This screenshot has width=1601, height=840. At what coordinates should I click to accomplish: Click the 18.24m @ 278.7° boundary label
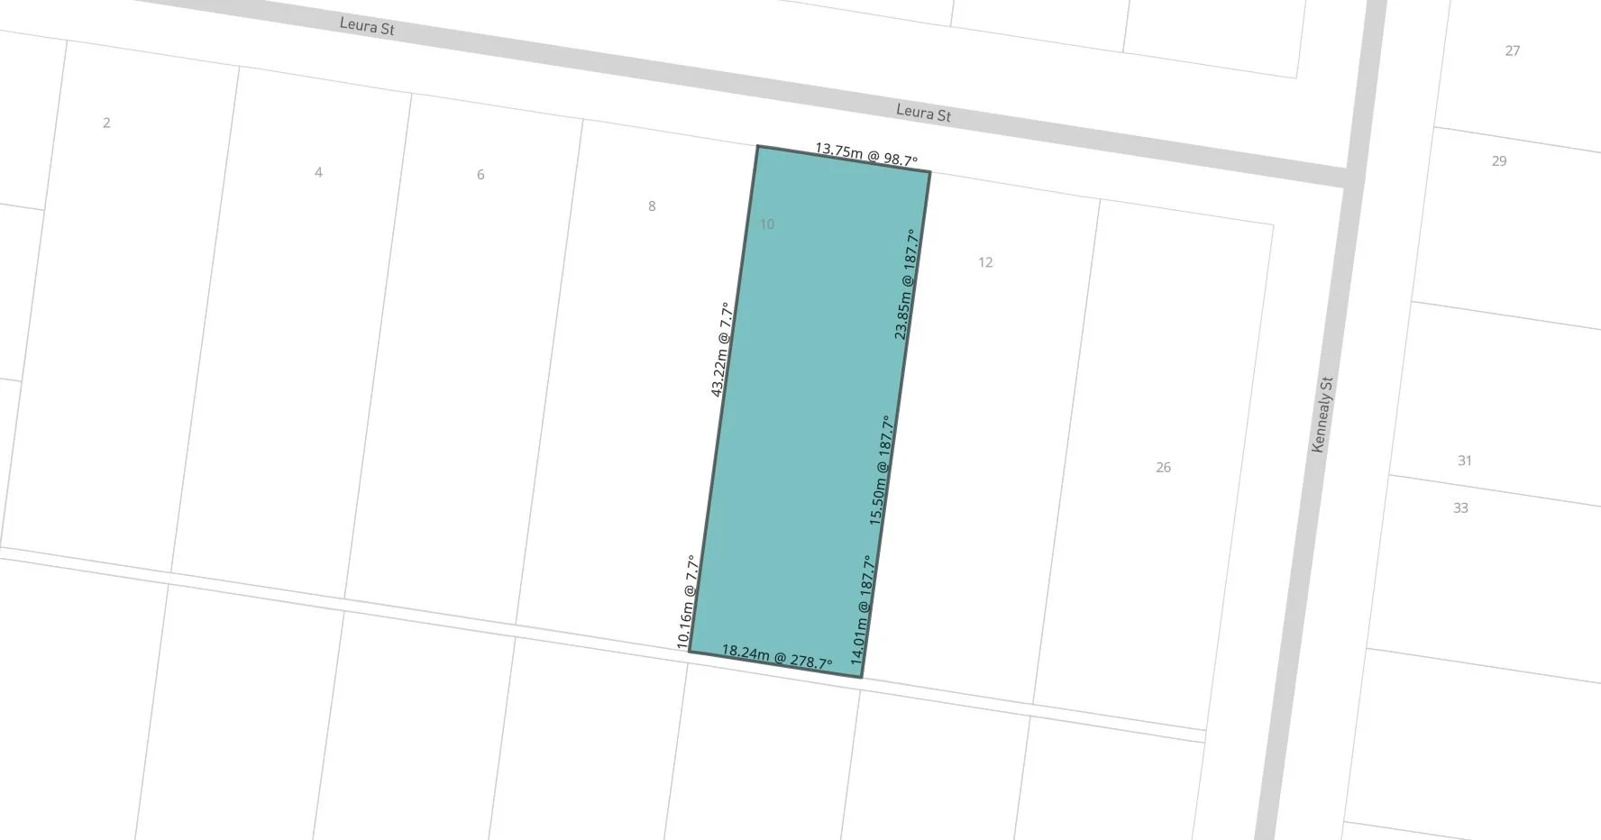pos(777,657)
